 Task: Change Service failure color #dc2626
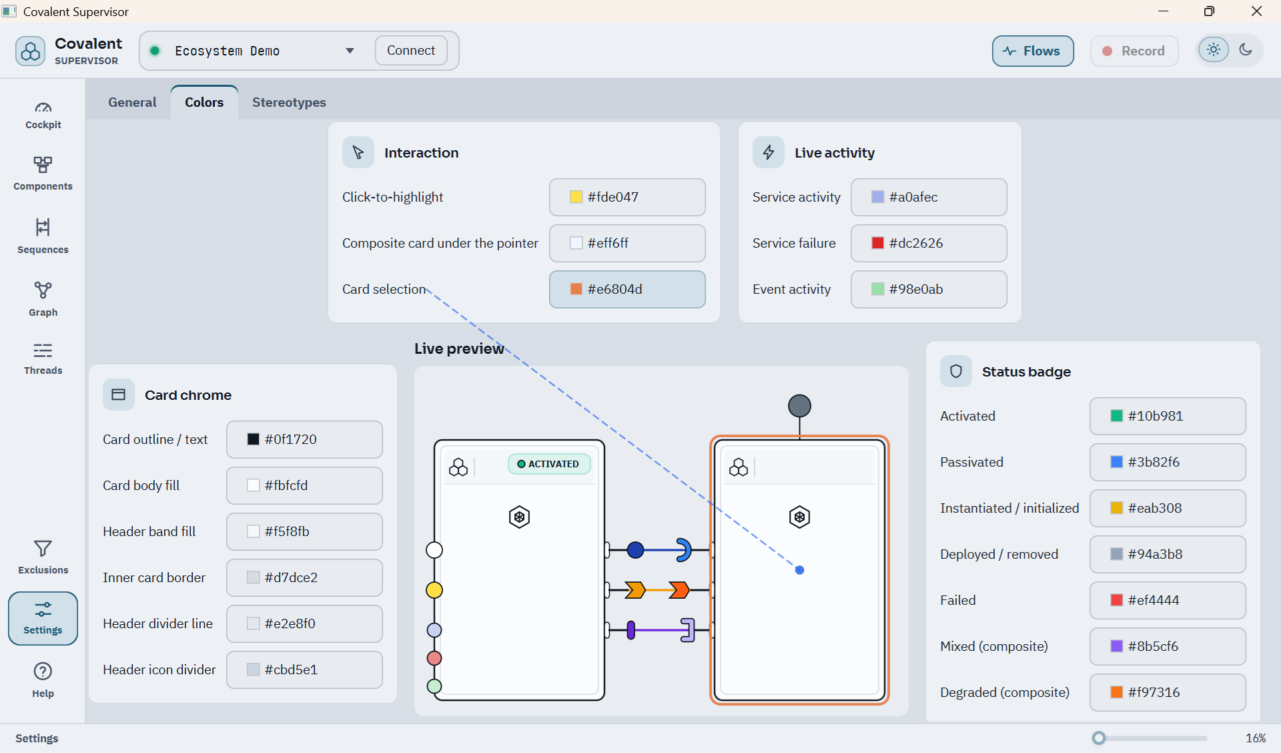coord(929,243)
